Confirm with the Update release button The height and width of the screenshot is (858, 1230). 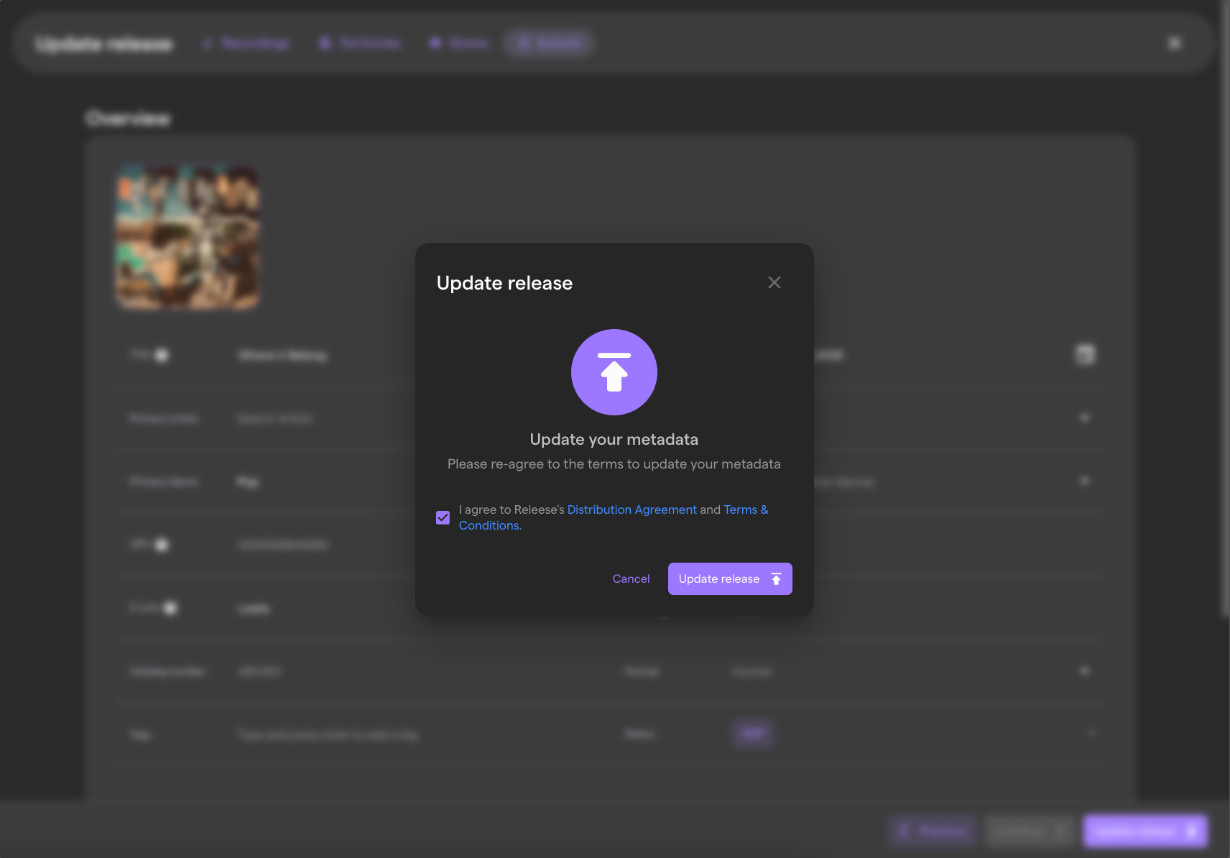tap(730, 578)
